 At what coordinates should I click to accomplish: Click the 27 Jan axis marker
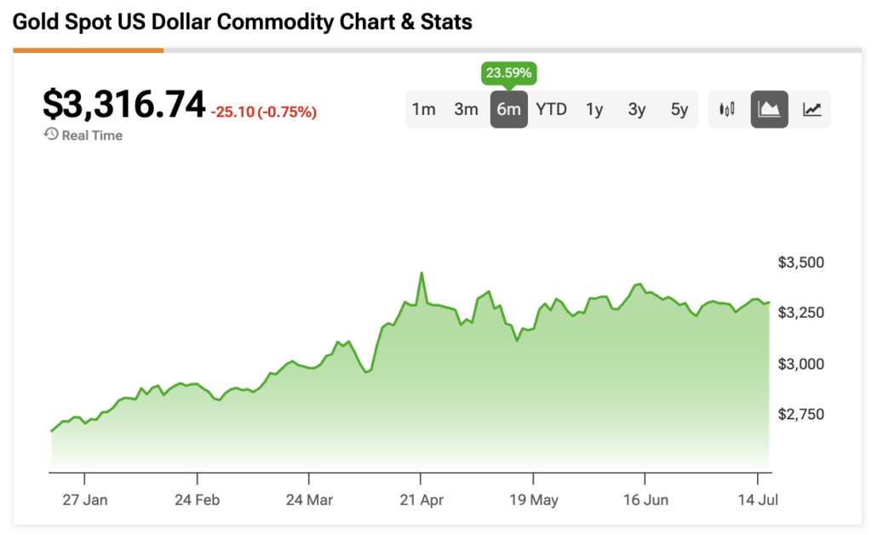84,500
